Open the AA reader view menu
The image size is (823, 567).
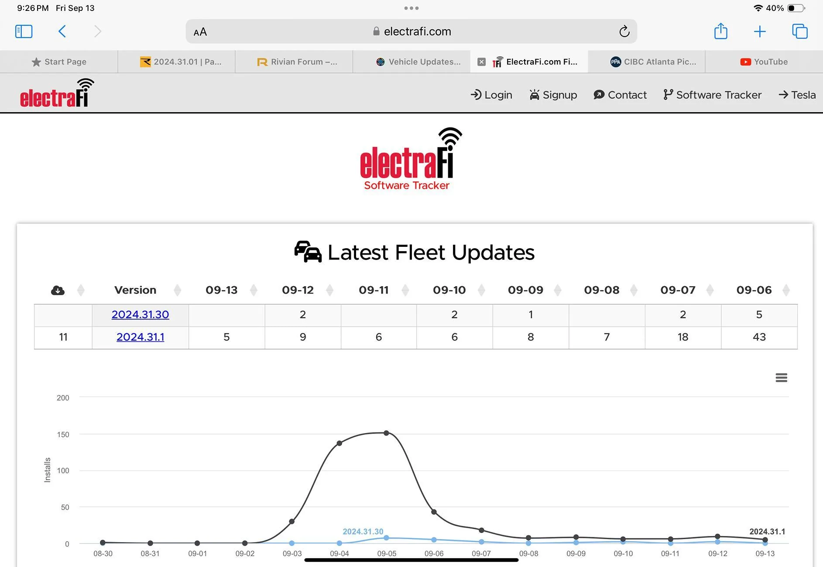tap(200, 32)
